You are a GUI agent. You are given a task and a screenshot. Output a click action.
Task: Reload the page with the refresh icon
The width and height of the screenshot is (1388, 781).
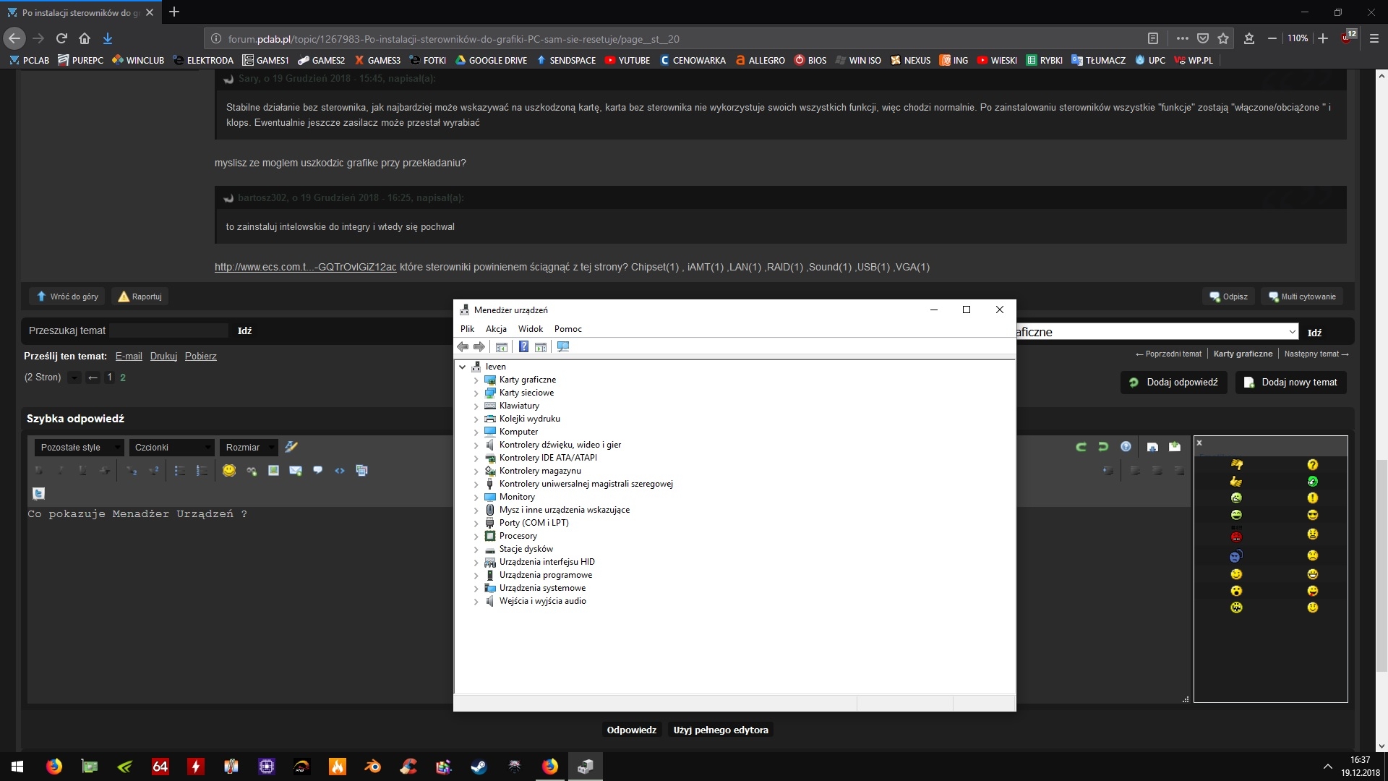[61, 38]
